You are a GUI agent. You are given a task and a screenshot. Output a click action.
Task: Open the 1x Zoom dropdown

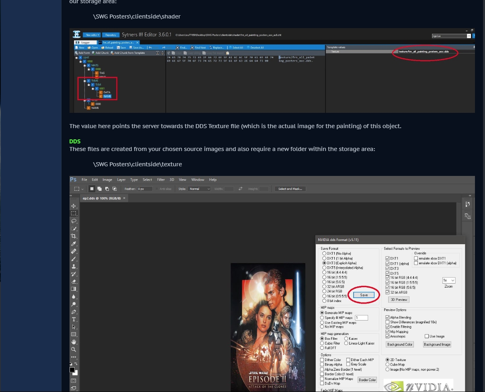click(x=449, y=280)
